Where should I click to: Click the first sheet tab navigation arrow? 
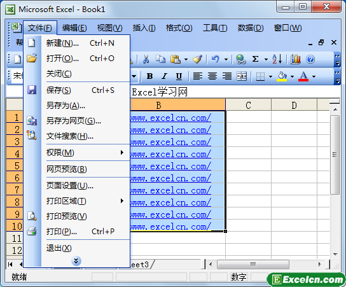click(10, 264)
